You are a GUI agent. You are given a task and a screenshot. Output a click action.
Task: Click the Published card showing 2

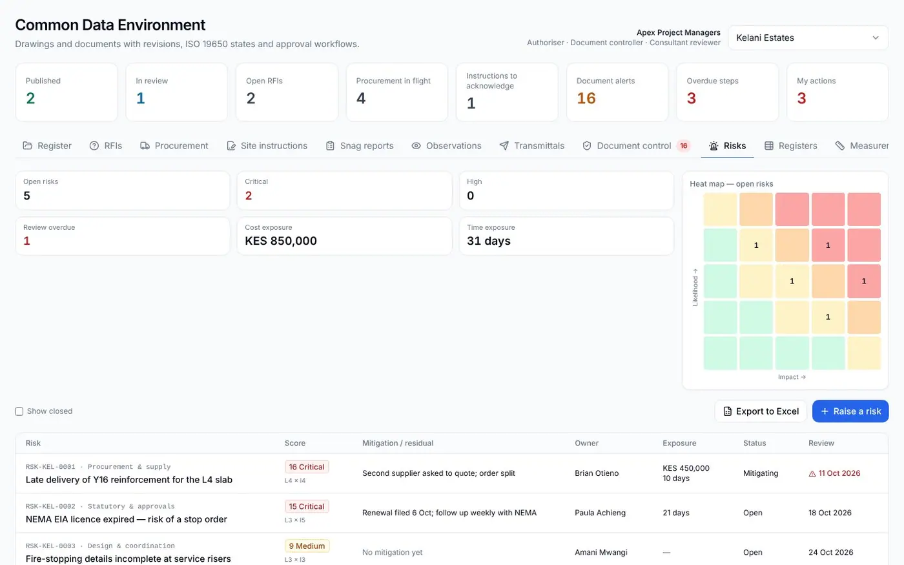67,92
